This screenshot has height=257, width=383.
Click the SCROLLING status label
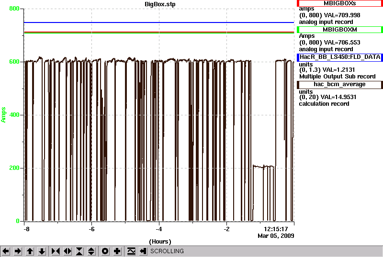[167, 251]
